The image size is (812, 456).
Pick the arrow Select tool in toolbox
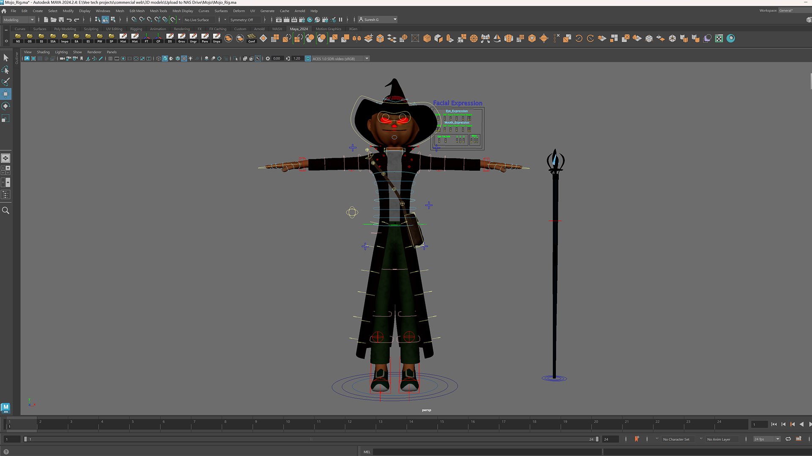coord(5,57)
